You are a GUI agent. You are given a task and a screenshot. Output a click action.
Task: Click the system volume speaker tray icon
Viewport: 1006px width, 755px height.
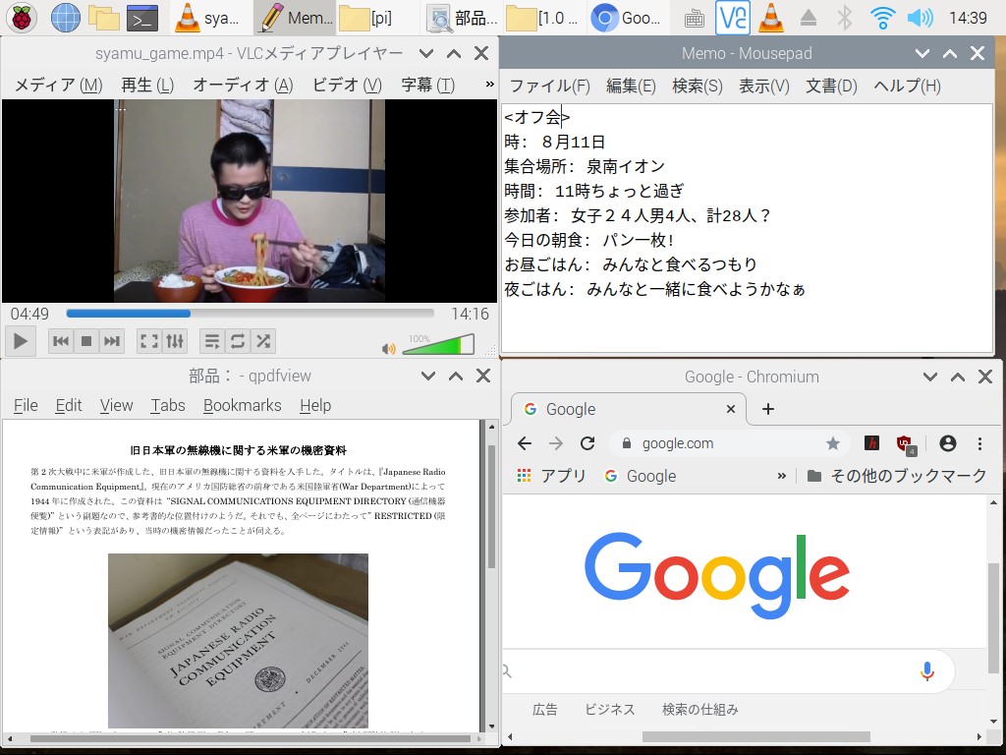(x=920, y=18)
